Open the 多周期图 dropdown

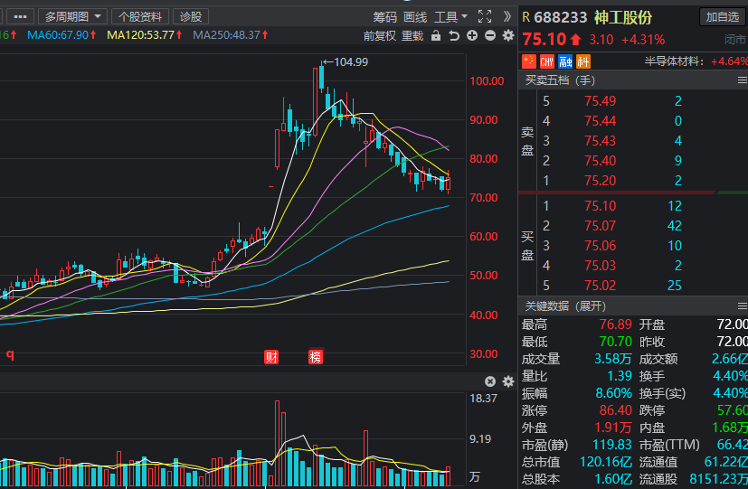point(72,16)
